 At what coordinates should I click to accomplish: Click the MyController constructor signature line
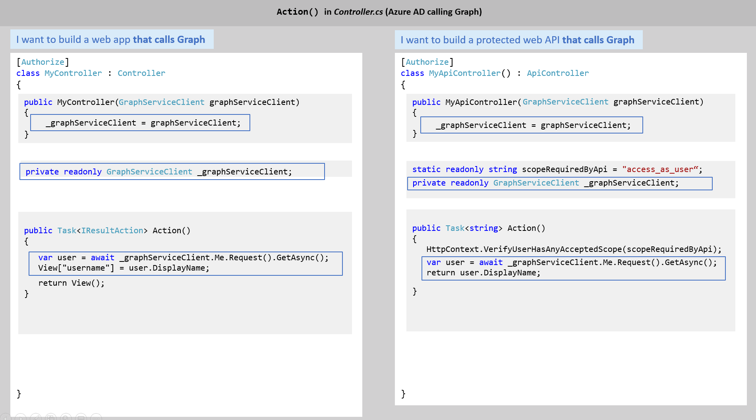[162, 102]
